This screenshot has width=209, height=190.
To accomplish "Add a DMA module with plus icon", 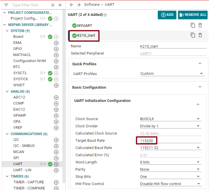I will click(56, 43).
